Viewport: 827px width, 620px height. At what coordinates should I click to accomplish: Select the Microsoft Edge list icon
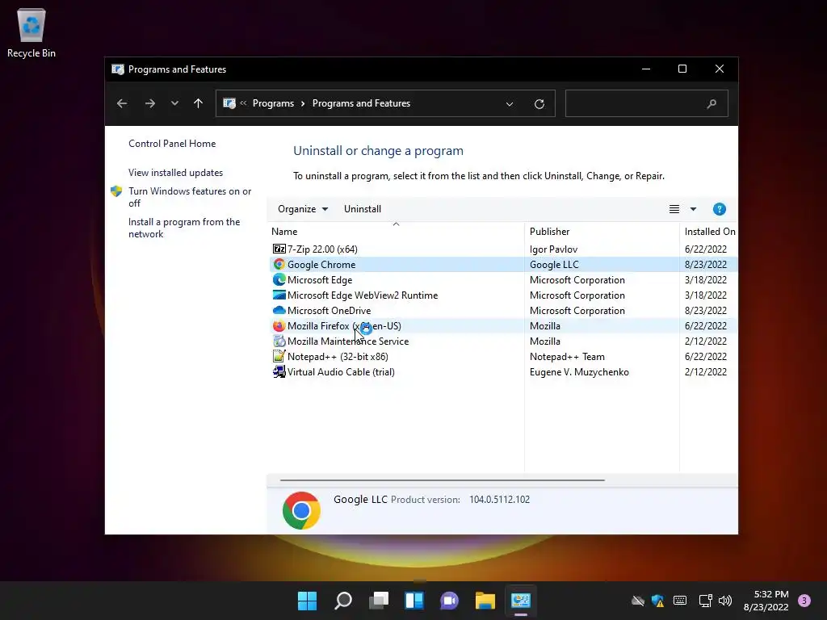tap(279, 279)
